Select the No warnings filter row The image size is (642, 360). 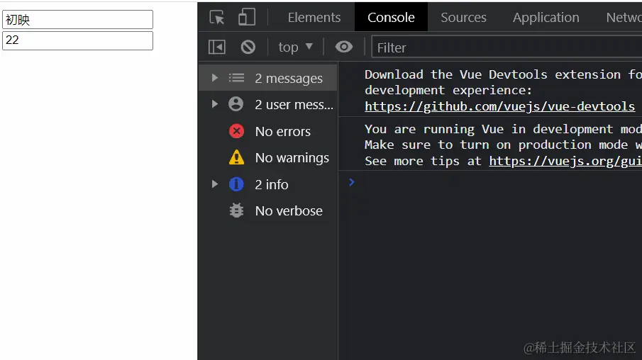coord(268,157)
